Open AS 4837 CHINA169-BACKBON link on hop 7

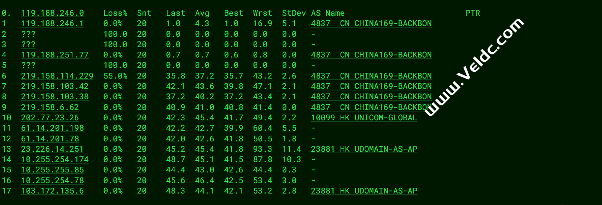coord(371,86)
